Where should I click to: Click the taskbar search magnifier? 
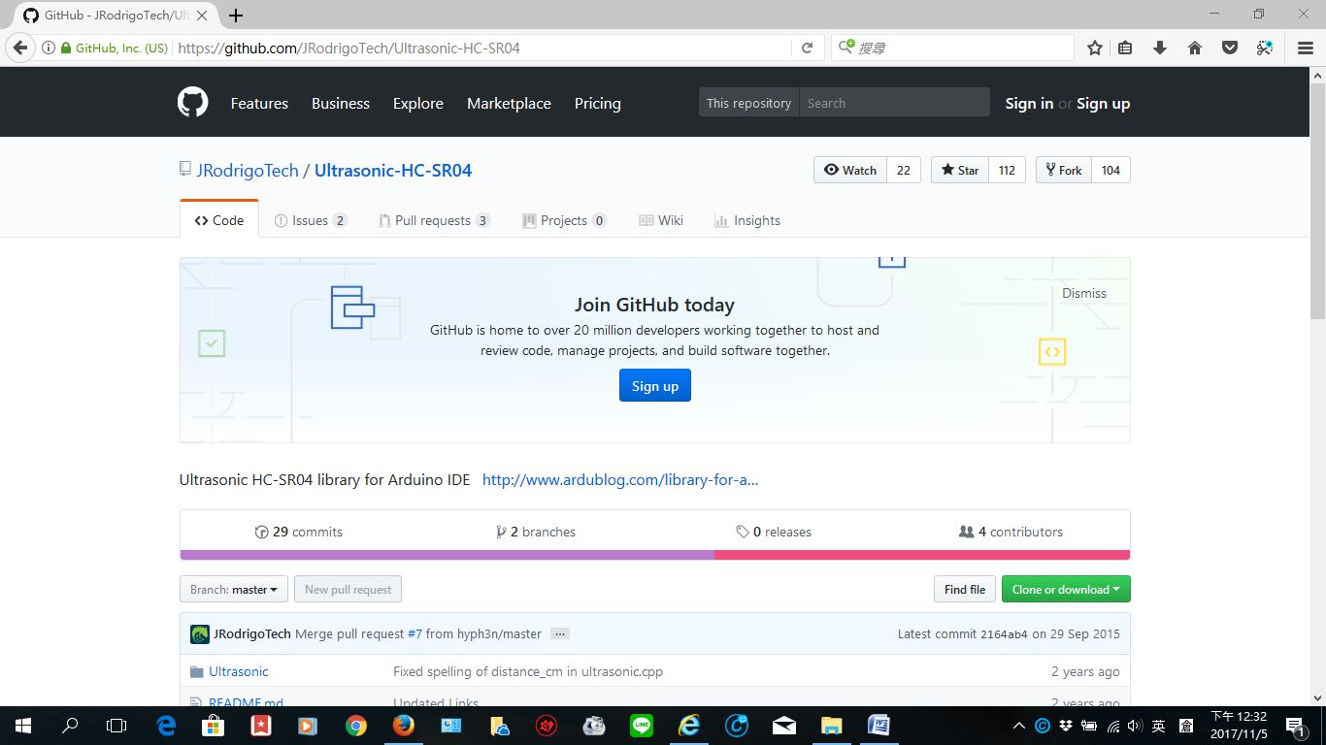[x=70, y=726]
